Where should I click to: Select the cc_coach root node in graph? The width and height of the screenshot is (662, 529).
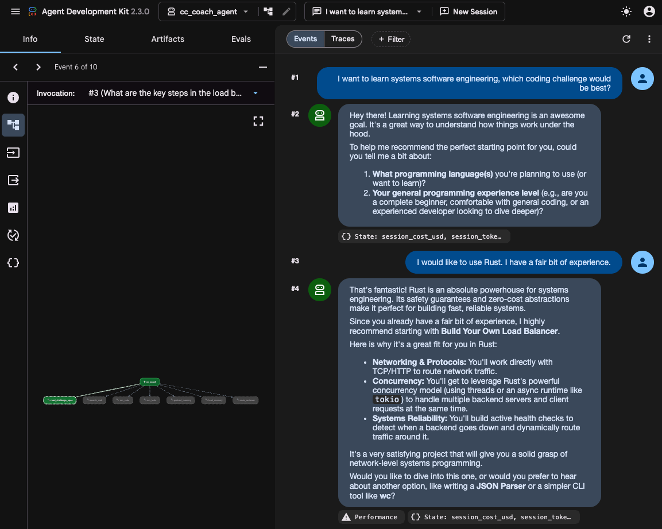[150, 382]
